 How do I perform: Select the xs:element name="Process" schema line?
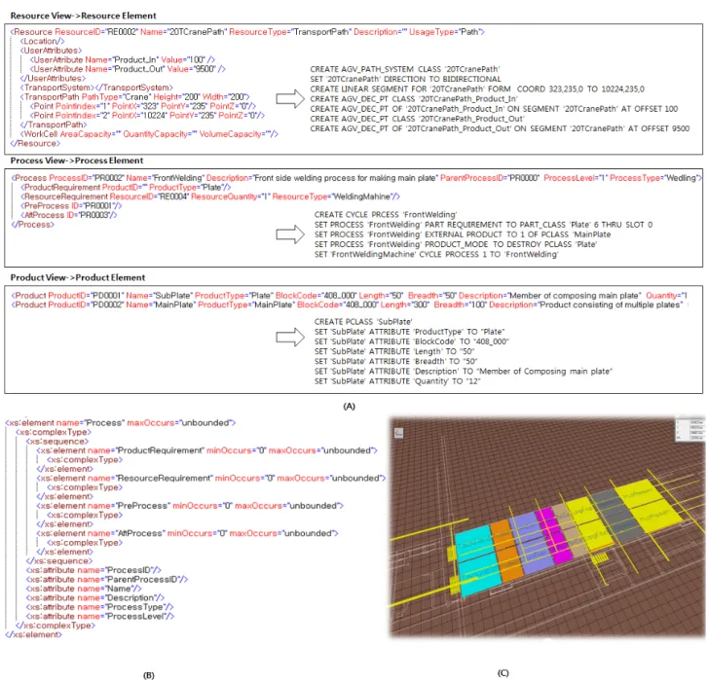[121, 423]
